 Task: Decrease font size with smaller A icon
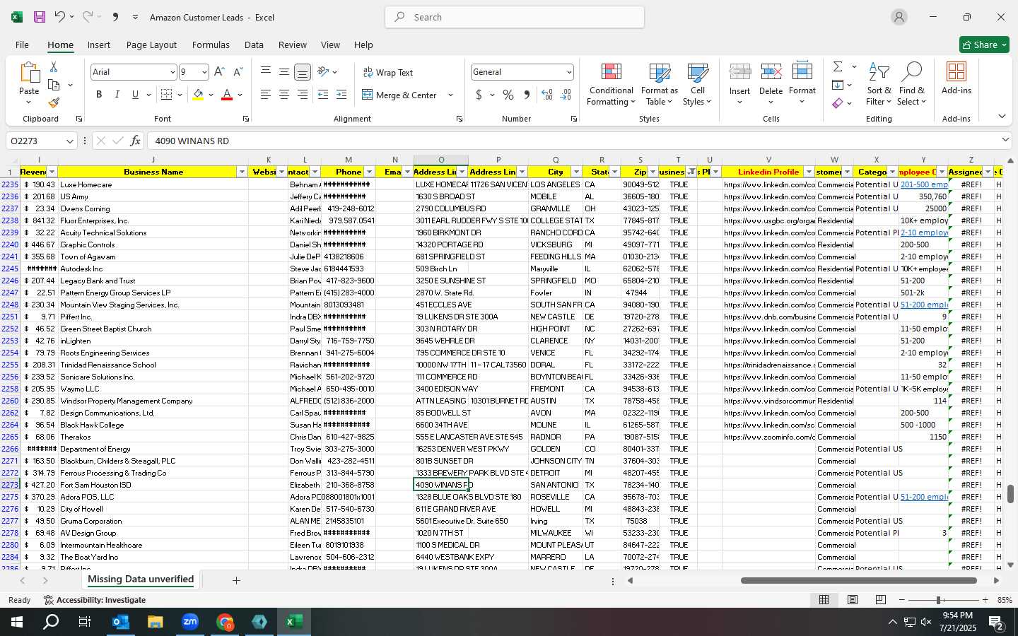click(x=238, y=72)
